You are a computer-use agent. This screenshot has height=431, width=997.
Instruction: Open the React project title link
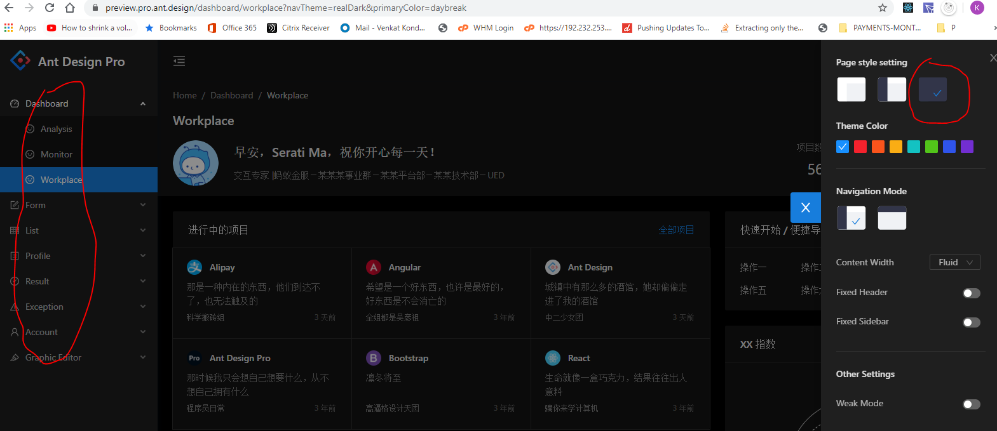(x=579, y=358)
